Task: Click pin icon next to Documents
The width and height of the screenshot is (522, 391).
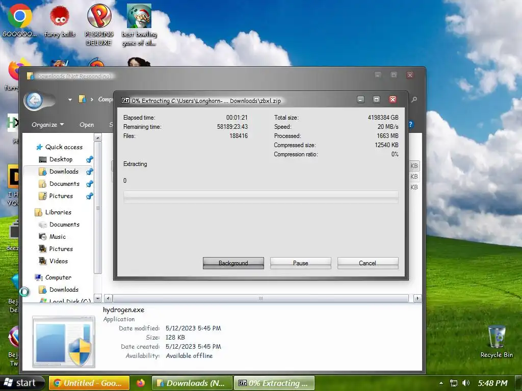Action: coord(90,184)
